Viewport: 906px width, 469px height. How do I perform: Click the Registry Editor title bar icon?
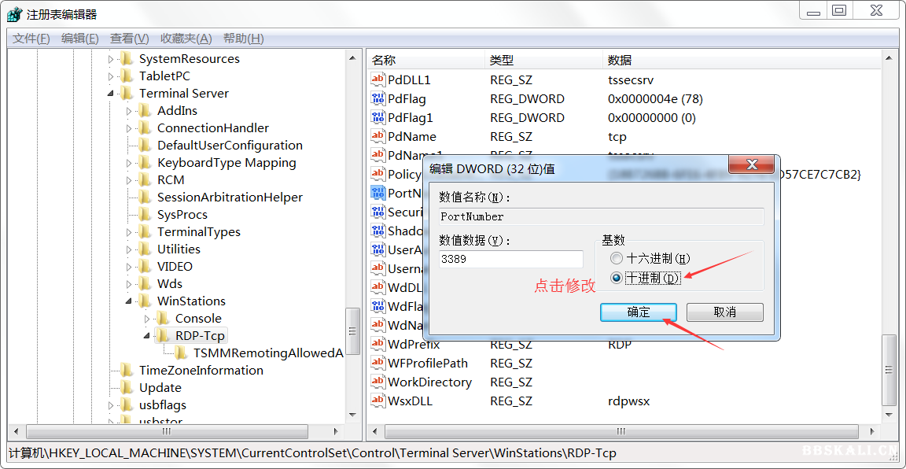click(14, 14)
